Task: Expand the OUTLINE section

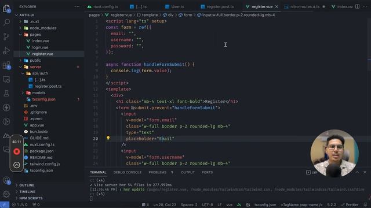Action: [27, 185]
